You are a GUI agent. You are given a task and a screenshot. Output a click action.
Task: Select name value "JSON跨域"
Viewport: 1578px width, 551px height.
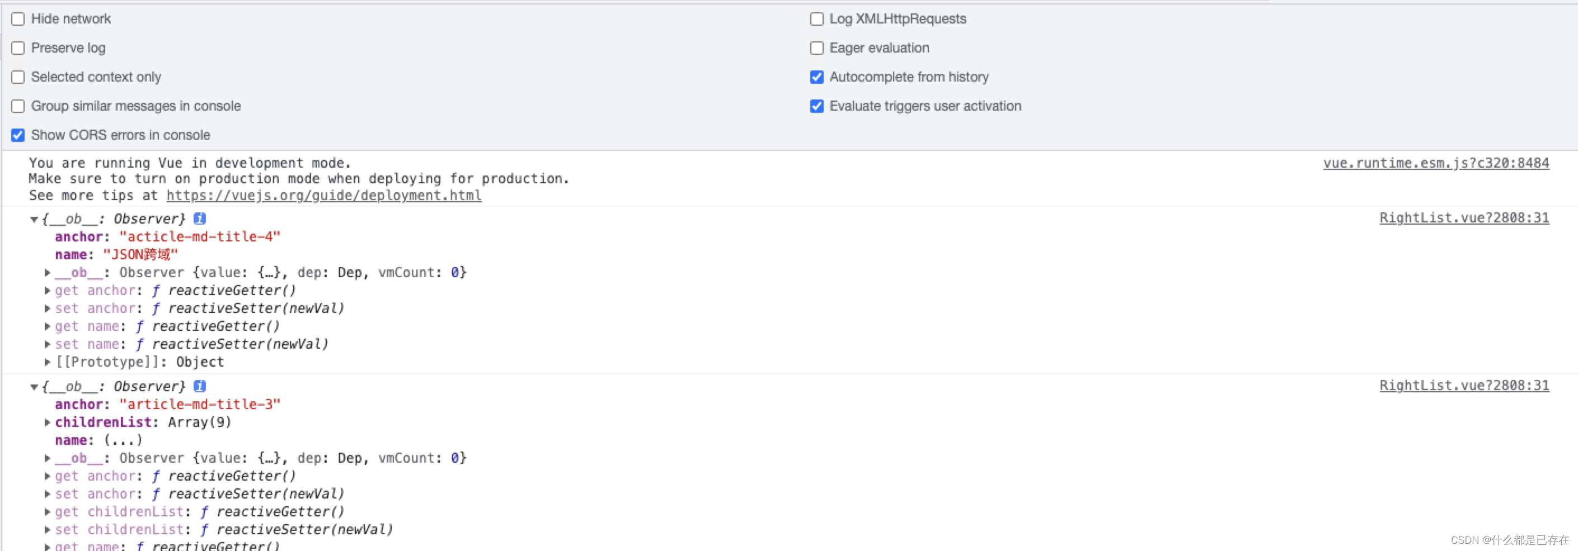tap(140, 254)
